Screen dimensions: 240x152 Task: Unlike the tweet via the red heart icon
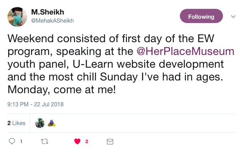pyautogui.click(x=77, y=141)
